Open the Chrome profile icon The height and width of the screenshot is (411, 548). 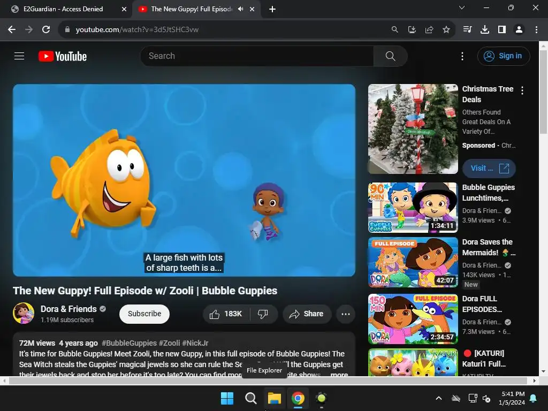pyautogui.click(x=519, y=30)
